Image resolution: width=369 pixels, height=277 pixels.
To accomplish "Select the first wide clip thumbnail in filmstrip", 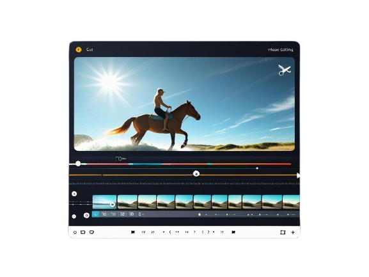I will tap(104, 202).
